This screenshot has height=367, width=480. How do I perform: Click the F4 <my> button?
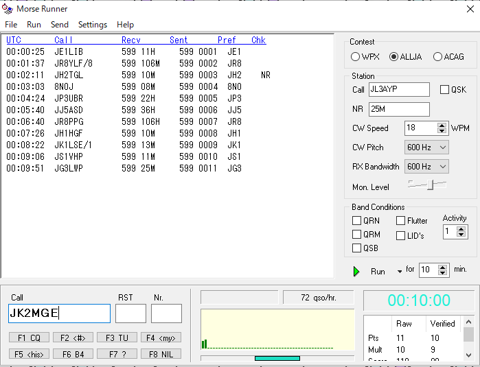tap(161, 338)
